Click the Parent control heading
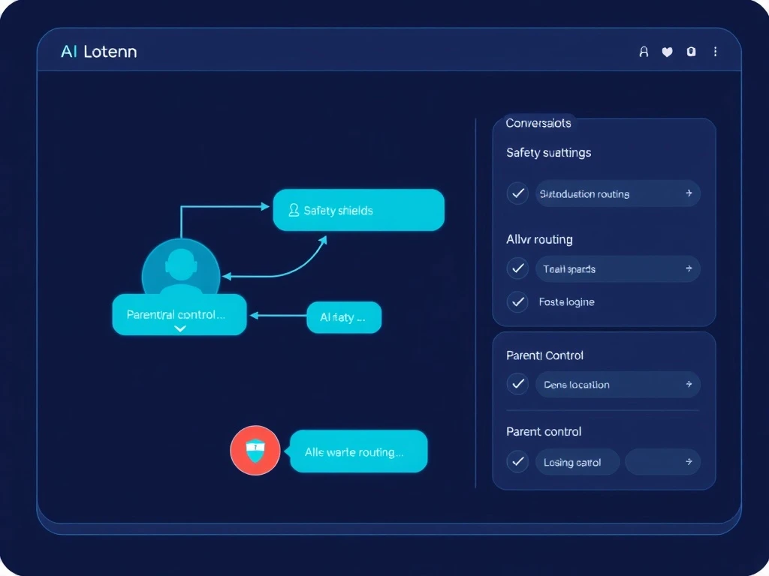This screenshot has height=576, width=769. tap(544, 431)
